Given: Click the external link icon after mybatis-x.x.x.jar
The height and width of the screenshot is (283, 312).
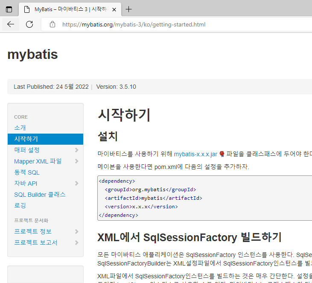Looking at the screenshot, I should click(x=222, y=154).
